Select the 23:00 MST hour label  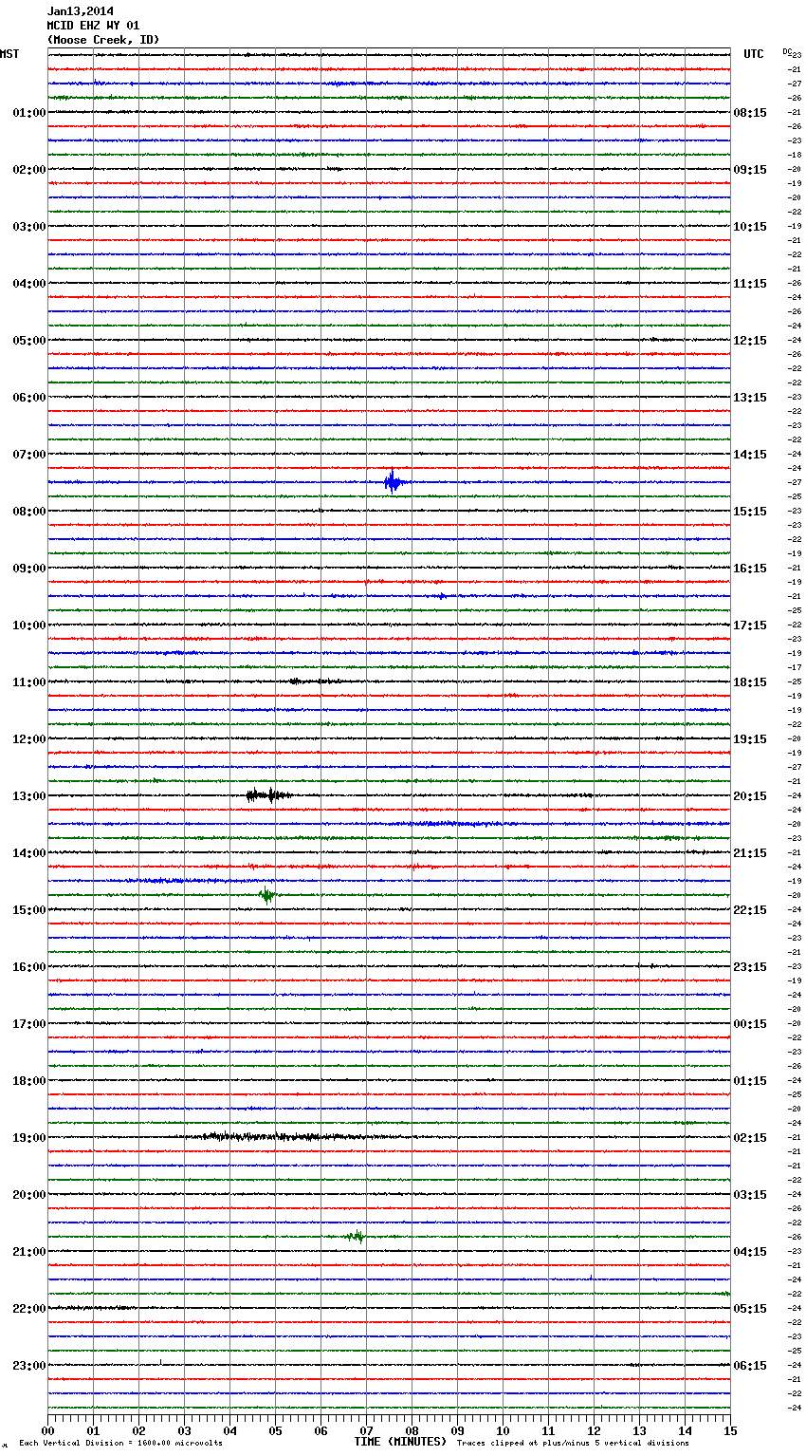click(x=29, y=1366)
